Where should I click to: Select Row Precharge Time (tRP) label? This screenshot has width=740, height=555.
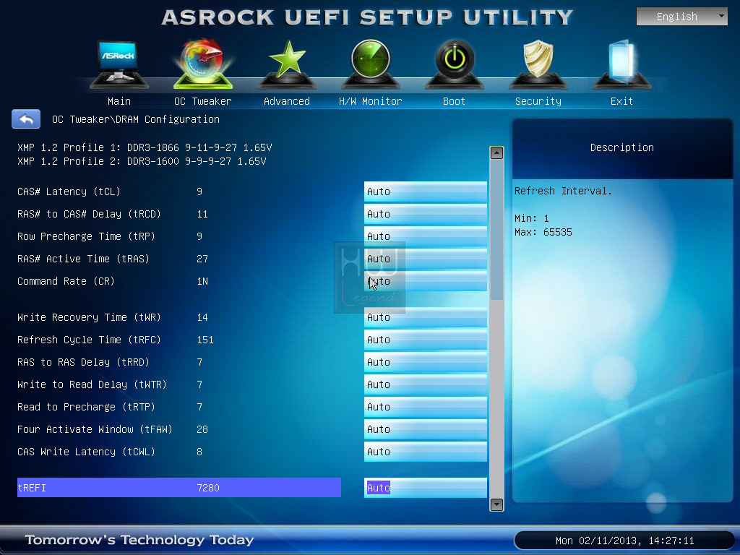pyautogui.click(x=87, y=236)
